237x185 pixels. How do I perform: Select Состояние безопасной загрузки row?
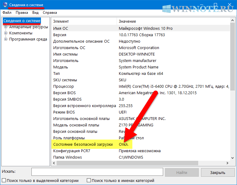coord(141,145)
